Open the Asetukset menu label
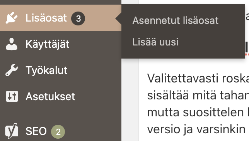249x141 pixels. (x=50, y=96)
